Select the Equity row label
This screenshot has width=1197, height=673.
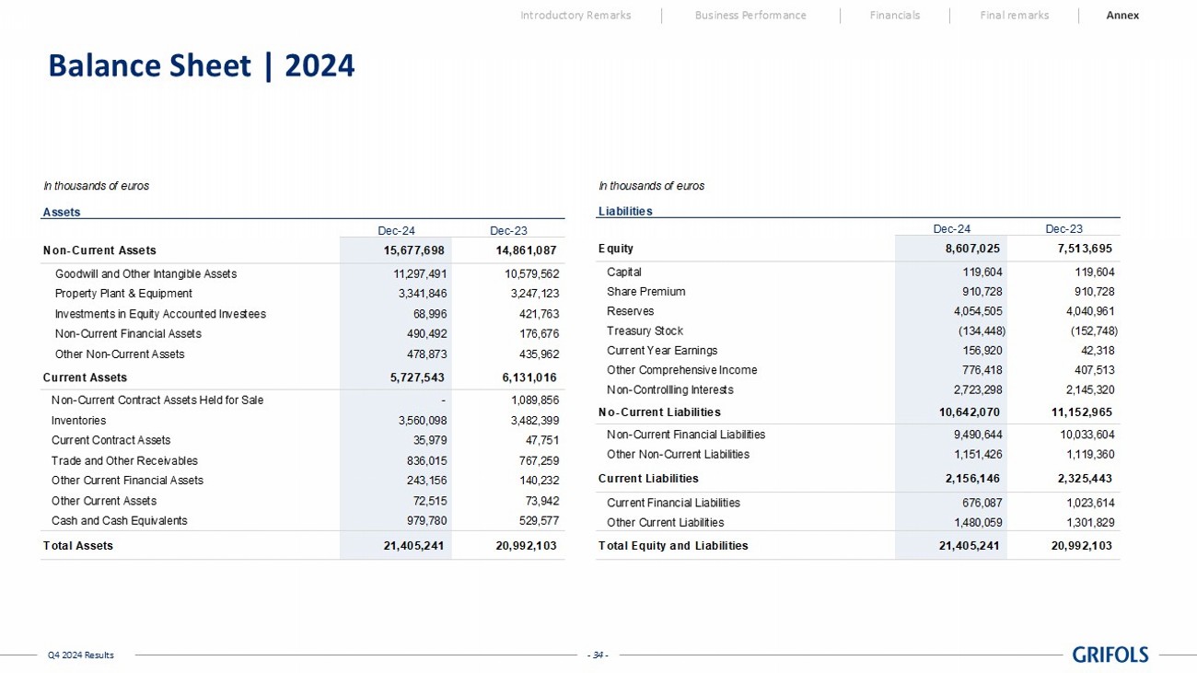point(615,249)
